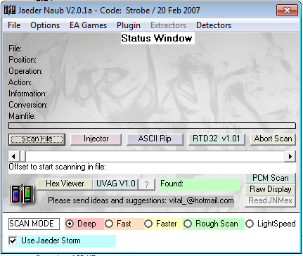This screenshot has width=303, height=256.
Task: Click the offset scrollbar right arrow
Action: (290, 156)
